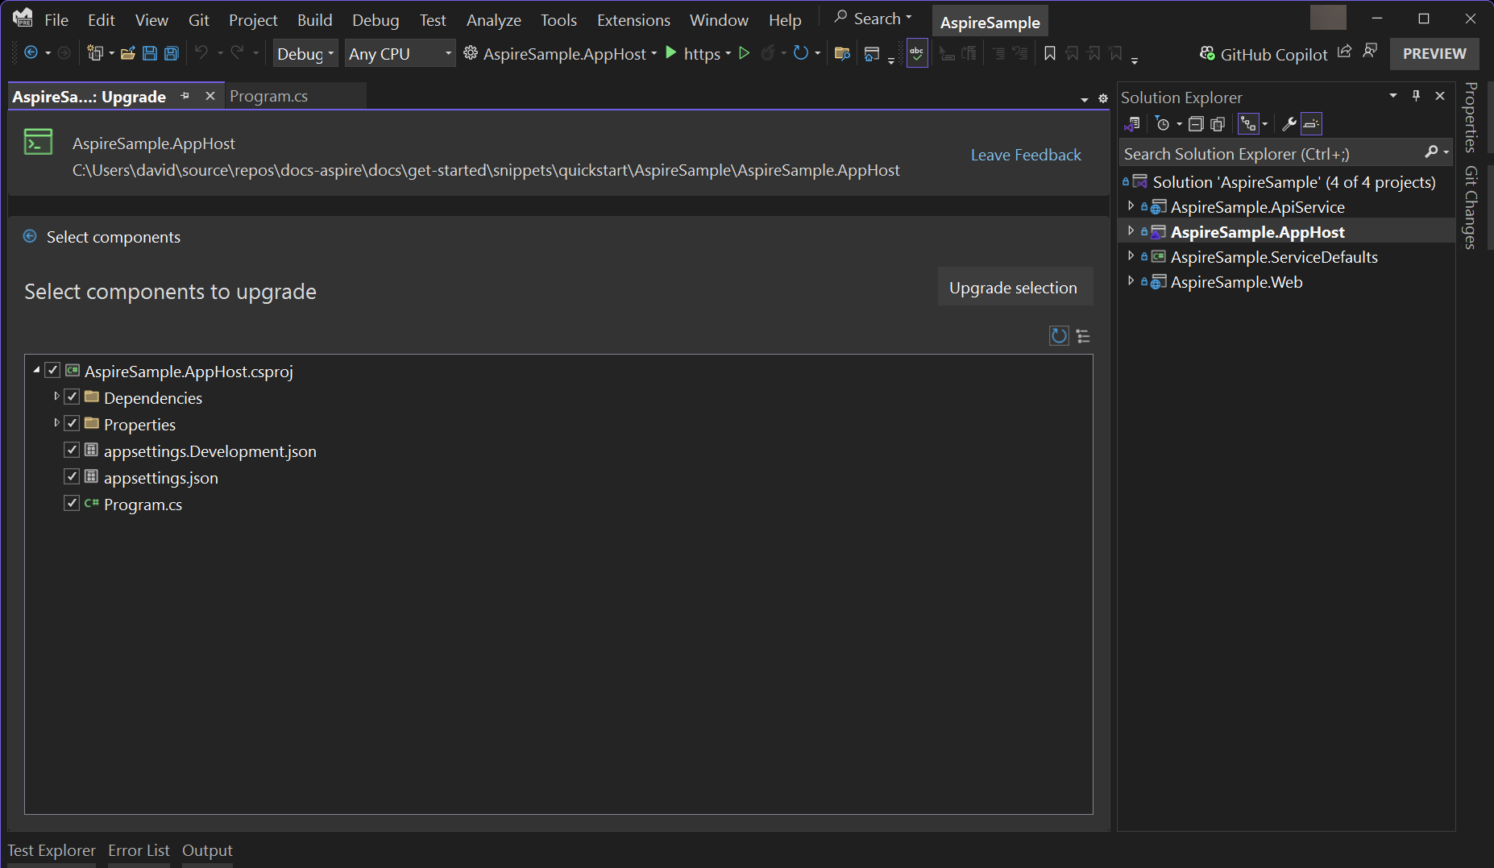Open the Debug configuration dropdown

305,54
